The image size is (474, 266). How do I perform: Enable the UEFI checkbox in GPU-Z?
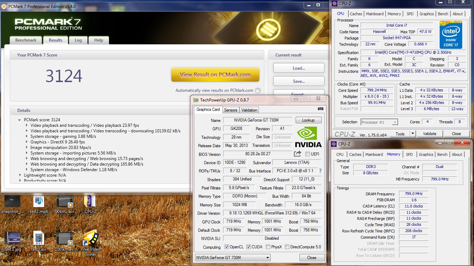pyautogui.click(x=307, y=154)
